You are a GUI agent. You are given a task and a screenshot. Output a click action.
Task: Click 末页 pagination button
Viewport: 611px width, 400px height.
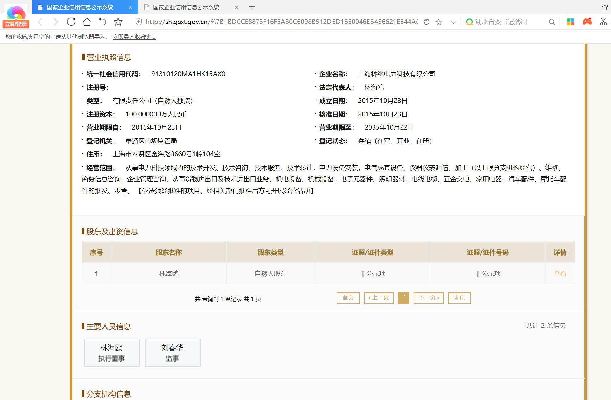[459, 298]
